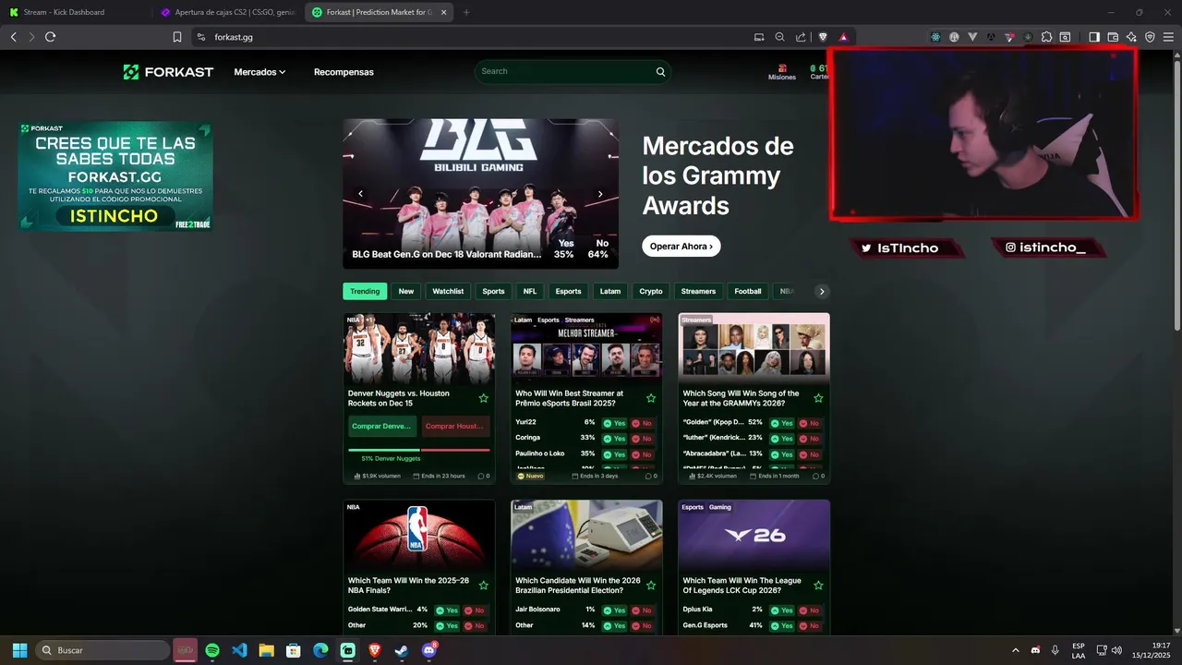This screenshot has width=1182, height=665.
Task: Click Yes for Yuri22
Action: coord(614,423)
